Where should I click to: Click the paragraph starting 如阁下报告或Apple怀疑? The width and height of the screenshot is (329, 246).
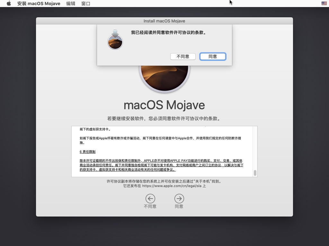160,140
